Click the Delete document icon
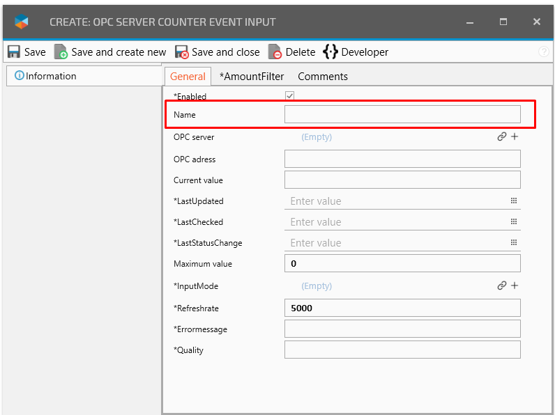The height and width of the screenshot is (415, 555). [x=275, y=52]
